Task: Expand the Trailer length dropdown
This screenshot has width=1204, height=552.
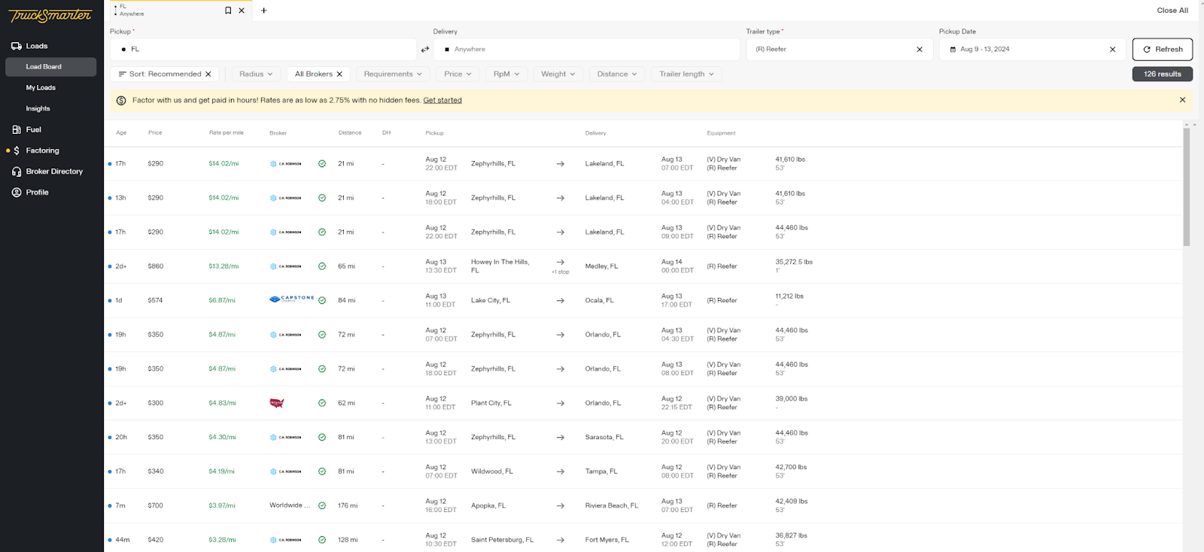Action: pyautogui.click(x=686, y=74)
